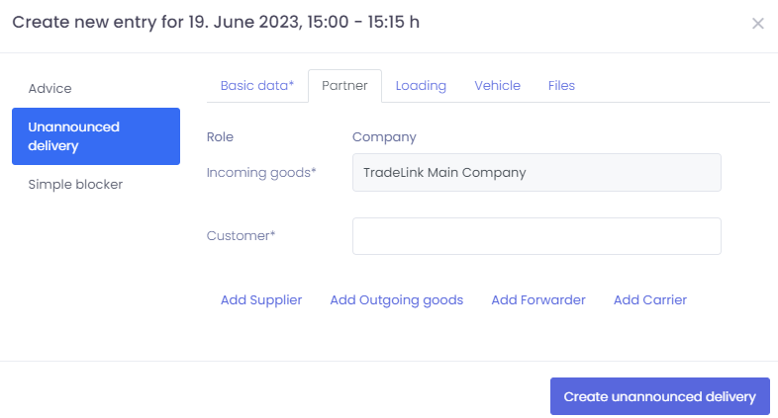Focus the empty Customer company field

click(536, 236)
